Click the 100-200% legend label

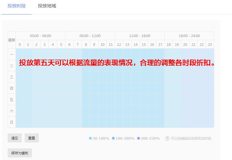125,139
